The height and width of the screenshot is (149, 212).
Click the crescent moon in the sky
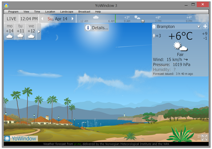coord(57,37)
